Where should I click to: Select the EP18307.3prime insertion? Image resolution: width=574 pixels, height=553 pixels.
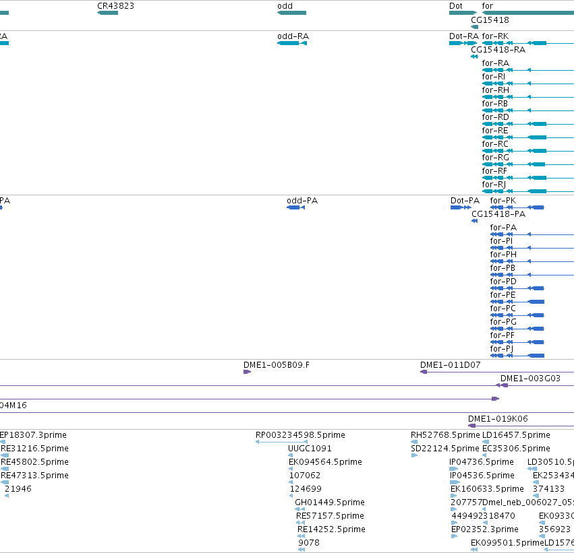click(x=3, y=442)
